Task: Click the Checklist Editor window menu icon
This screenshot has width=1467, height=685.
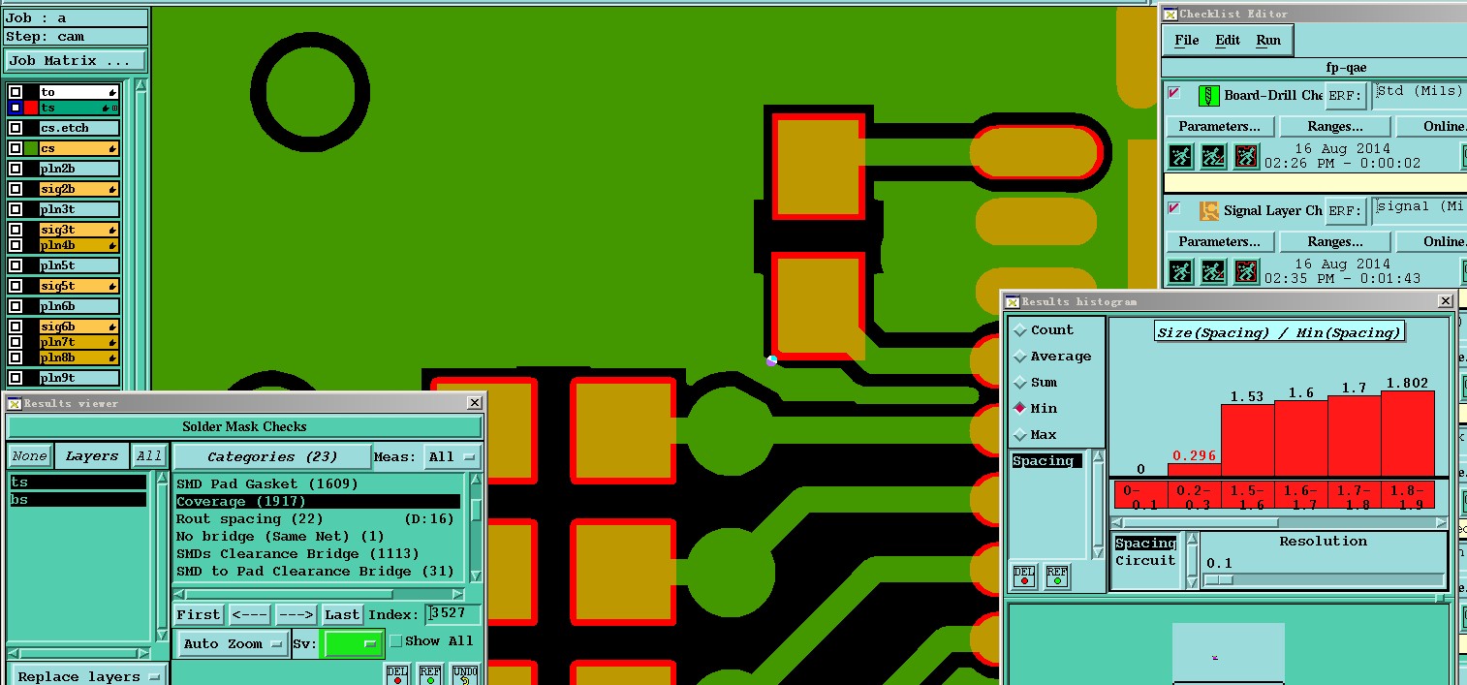Action: tap(1170, 14)
